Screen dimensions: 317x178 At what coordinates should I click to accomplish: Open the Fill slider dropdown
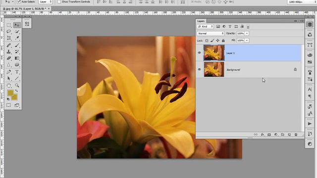pyautogui.click(x=247, y=41)
